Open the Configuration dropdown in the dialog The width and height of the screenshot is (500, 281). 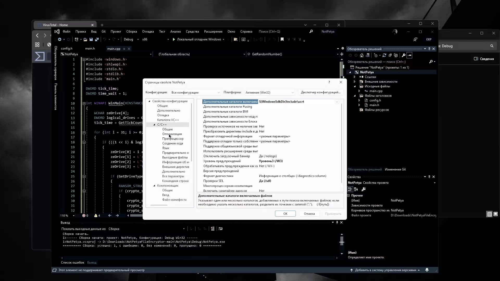click(196, 93)
